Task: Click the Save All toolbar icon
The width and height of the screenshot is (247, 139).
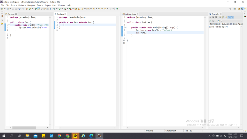Action: pyautogui.click(x=16, y=9)
